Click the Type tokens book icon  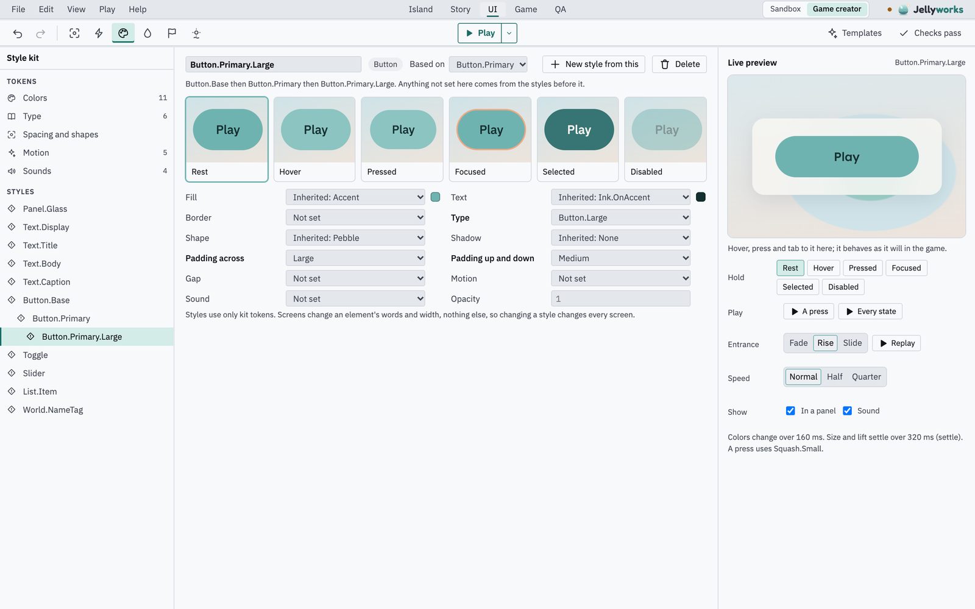point(12,116)
